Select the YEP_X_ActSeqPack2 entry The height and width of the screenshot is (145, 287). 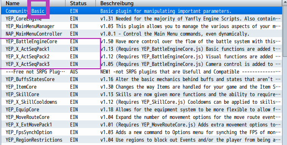(141, 56)
